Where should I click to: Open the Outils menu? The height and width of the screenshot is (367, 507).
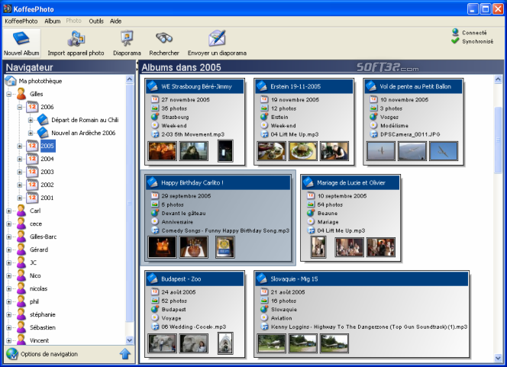tap(96, 21)
